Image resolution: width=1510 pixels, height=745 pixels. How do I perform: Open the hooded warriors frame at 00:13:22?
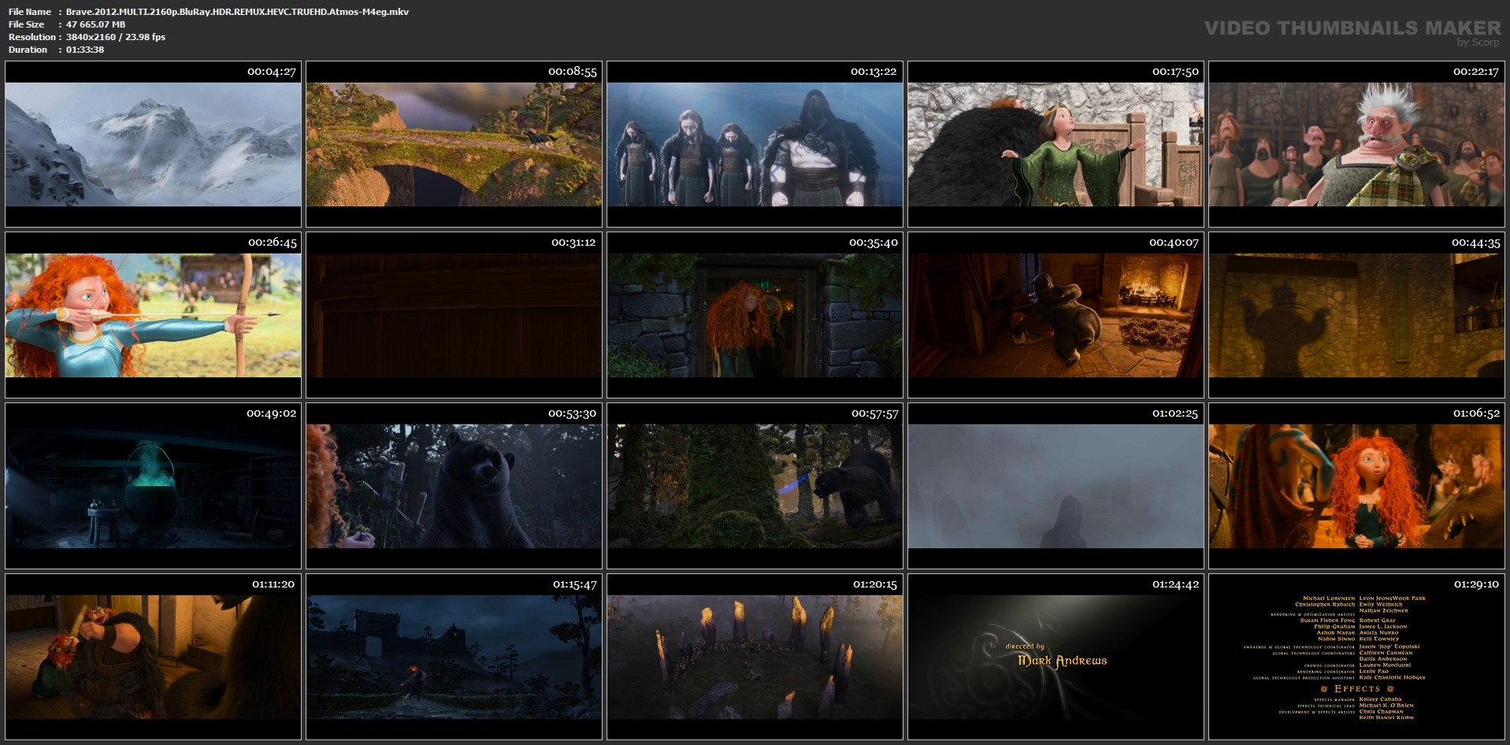point(755,145)
